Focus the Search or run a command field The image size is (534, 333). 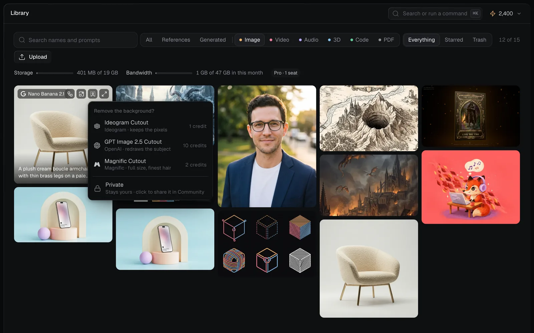click(435, 13)
